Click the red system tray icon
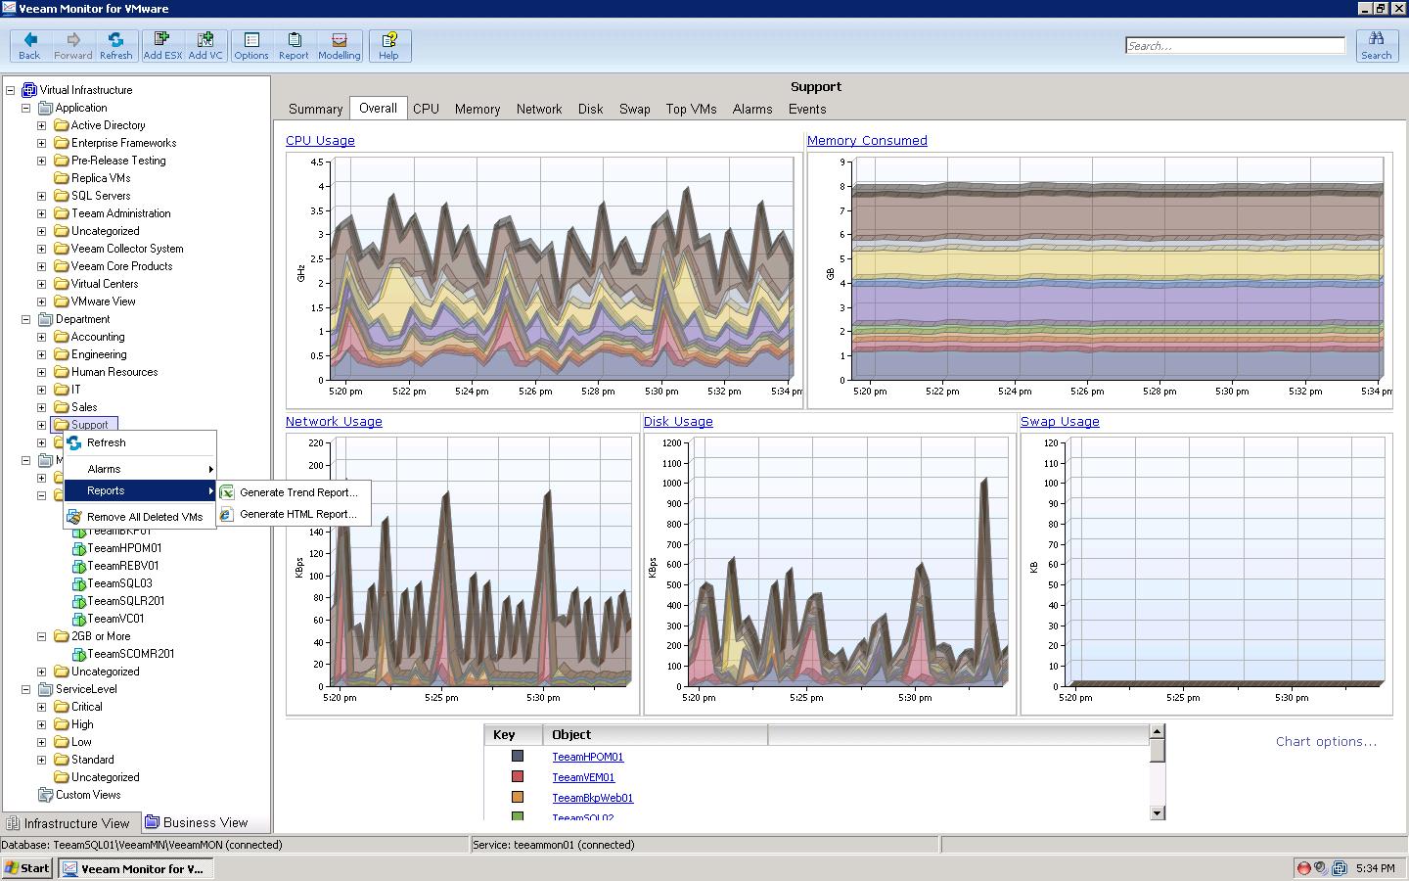This screenshot has height=881, width=1409. pyautogui.click(x=1303, y=868)
